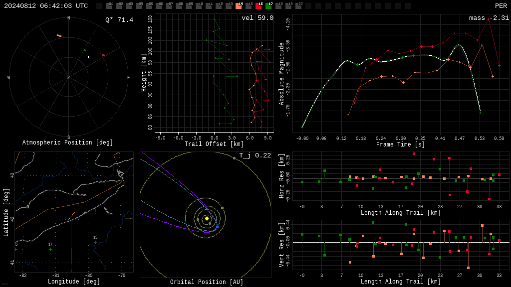The image size is (511, 287).
Task: Toggle the orange station 14 indicator
Action: [239, 6]
